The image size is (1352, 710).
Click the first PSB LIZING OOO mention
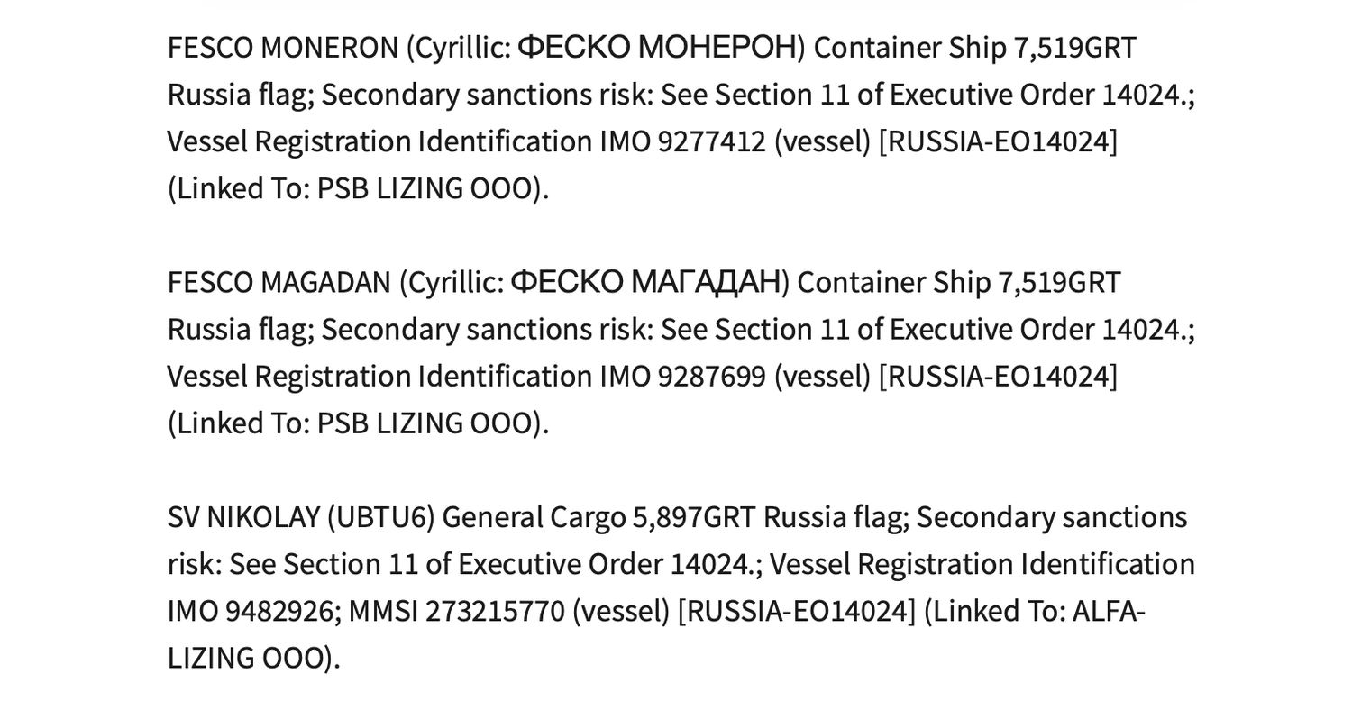[424, 189]
